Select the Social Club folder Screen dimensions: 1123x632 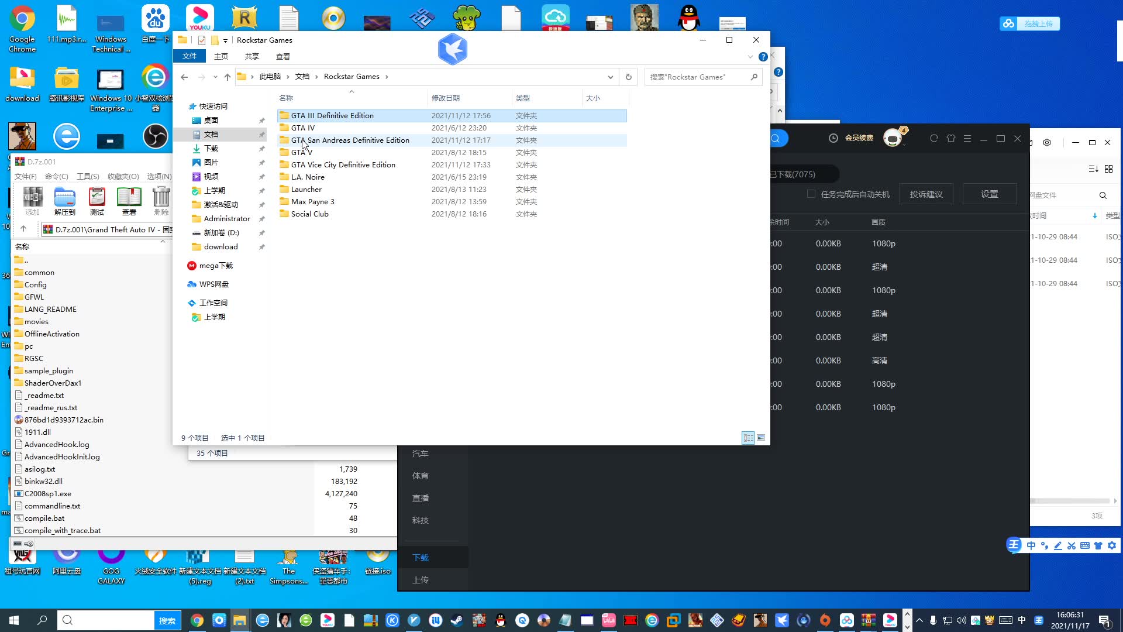(x=452, y=214)
